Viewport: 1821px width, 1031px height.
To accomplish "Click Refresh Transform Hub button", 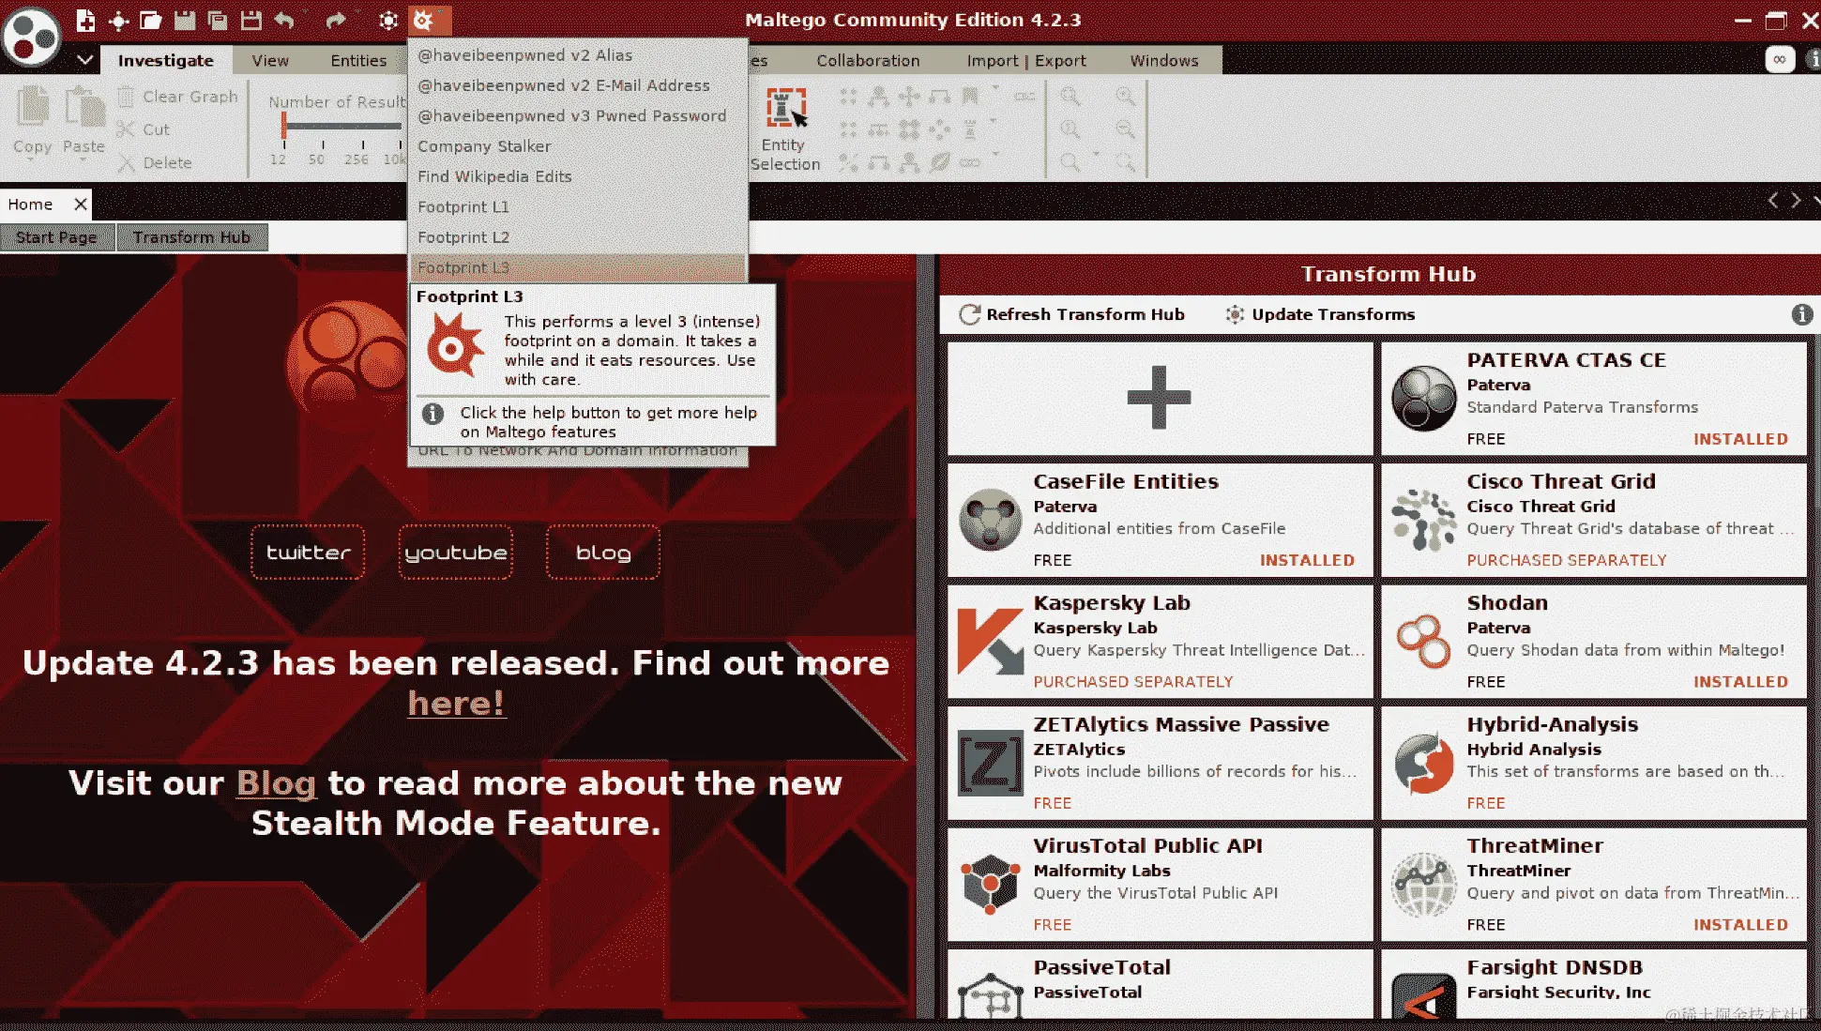I will point(1072,314).
